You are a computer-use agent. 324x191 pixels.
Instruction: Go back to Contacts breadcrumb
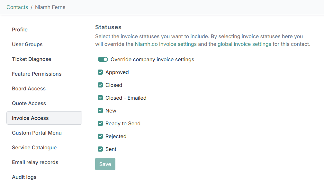[17, 7]
